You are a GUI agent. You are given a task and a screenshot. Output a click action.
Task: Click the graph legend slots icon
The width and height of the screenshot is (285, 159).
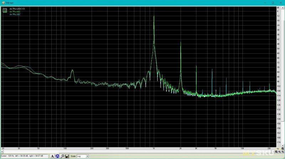click(5, 11)
